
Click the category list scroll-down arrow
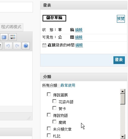[x=123, y=137]
